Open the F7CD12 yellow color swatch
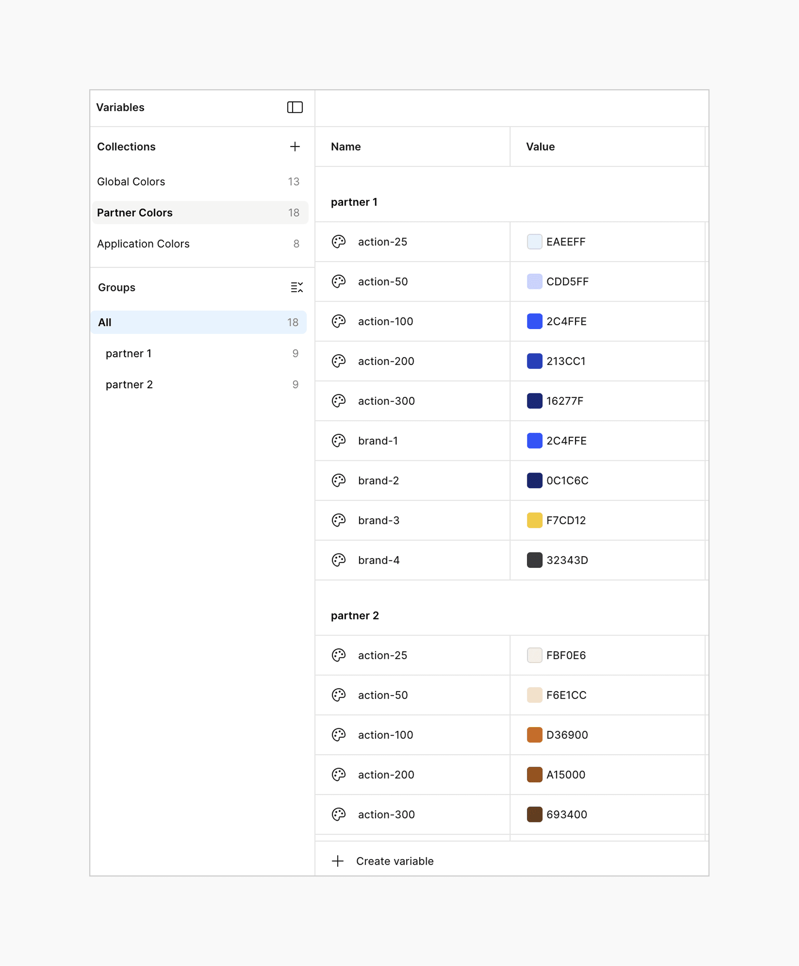The height and width of the screenshot is (966, 799). pos(535,520)
